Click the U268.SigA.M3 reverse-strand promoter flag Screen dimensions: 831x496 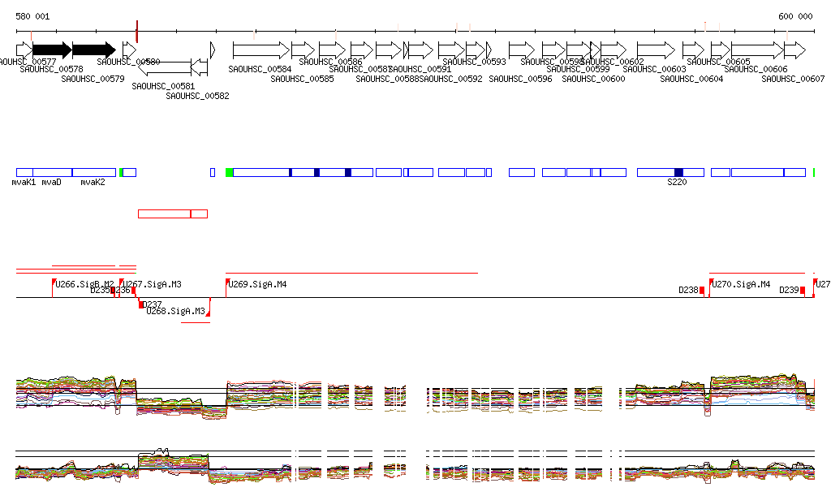pyautogui.click(x=208, y=313)
